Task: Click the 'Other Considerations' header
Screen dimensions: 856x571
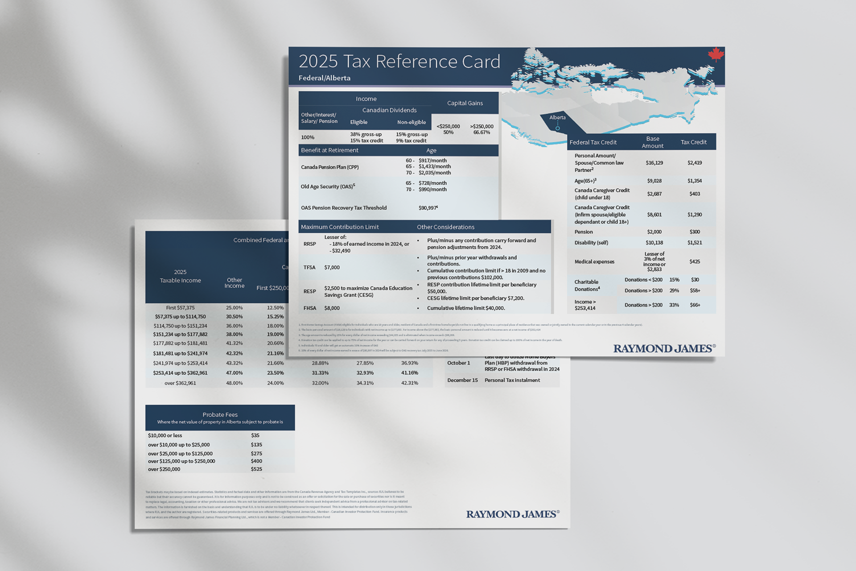Action: [445, 227]
